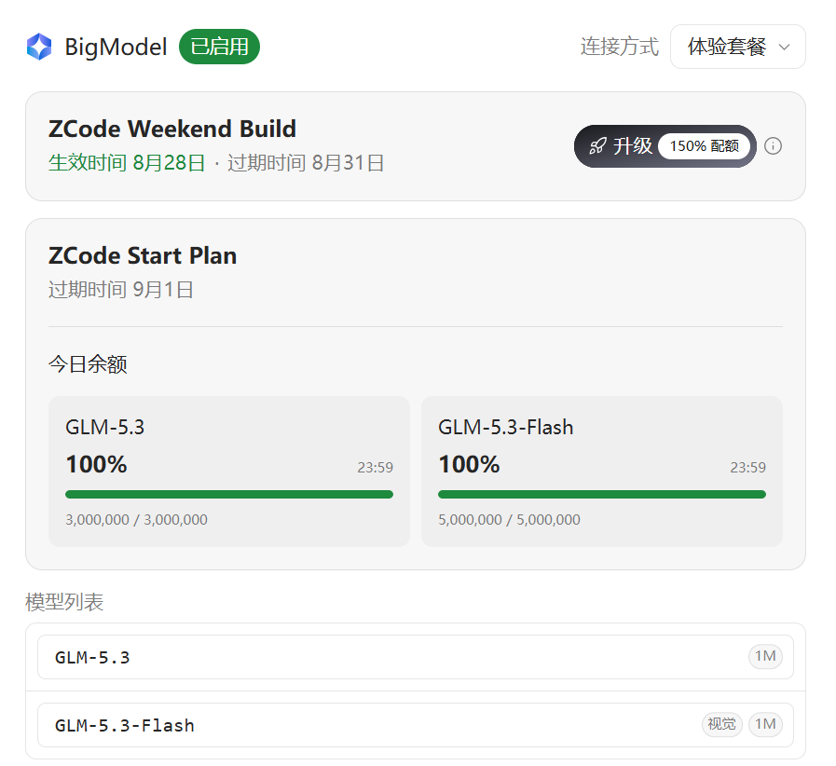This screenshot has height=766, width=836.
Task: Select the GLM-5.3 quota card
Action: coord(229,472)
